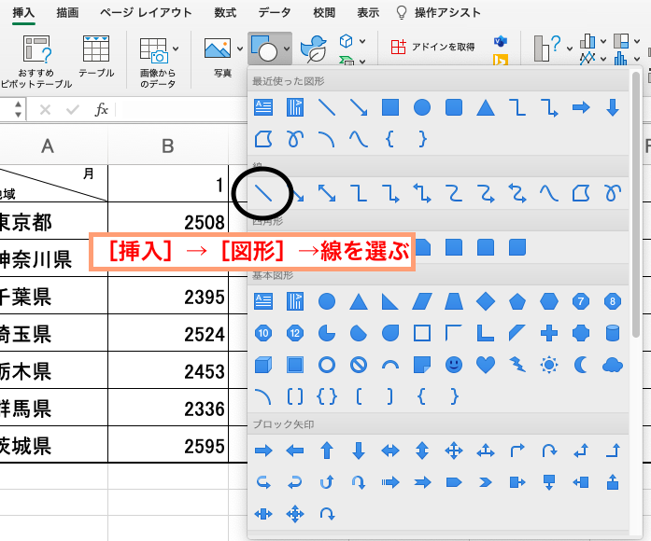Open the 挿入 ribbon tab

coord(23,12)
